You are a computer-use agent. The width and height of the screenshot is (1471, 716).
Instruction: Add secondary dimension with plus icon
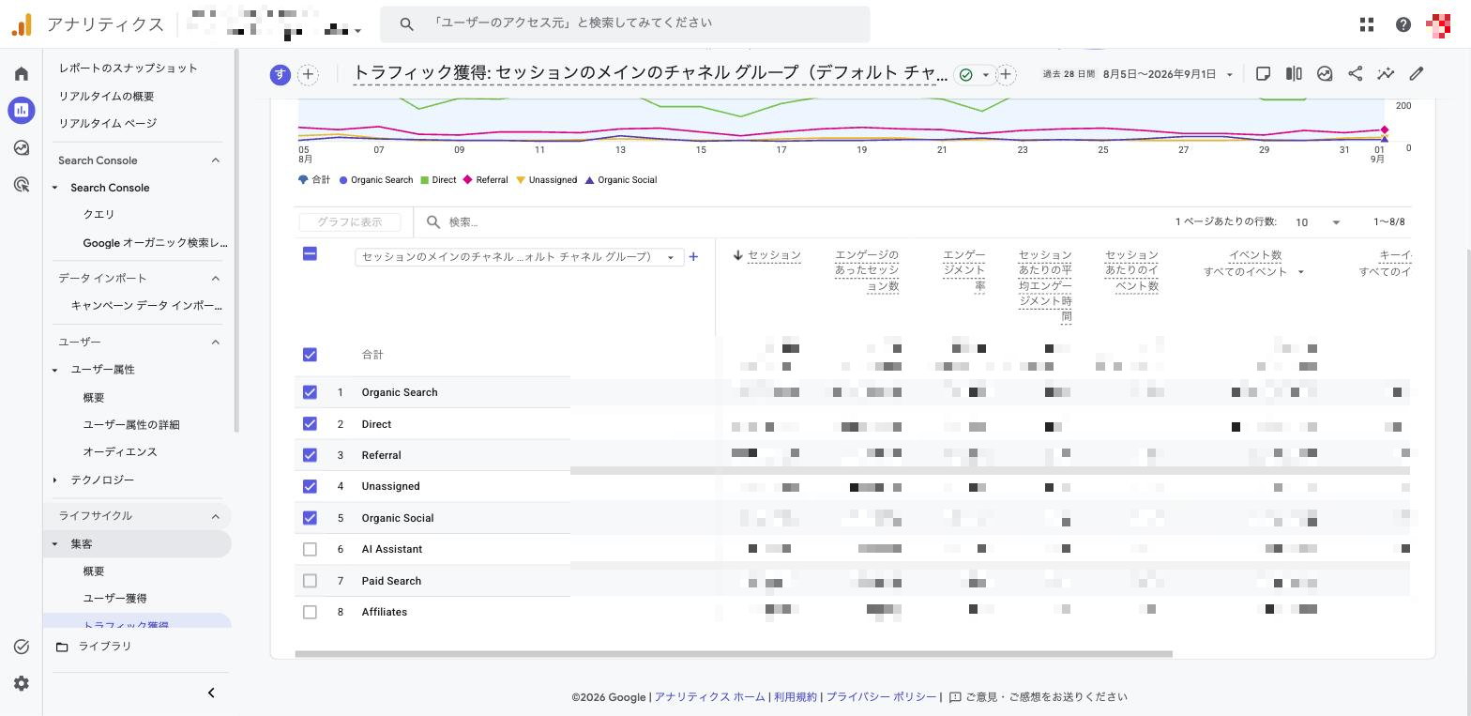point(693,256)
